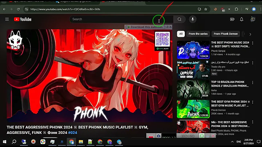Select the From the series chip

[198, 34]
